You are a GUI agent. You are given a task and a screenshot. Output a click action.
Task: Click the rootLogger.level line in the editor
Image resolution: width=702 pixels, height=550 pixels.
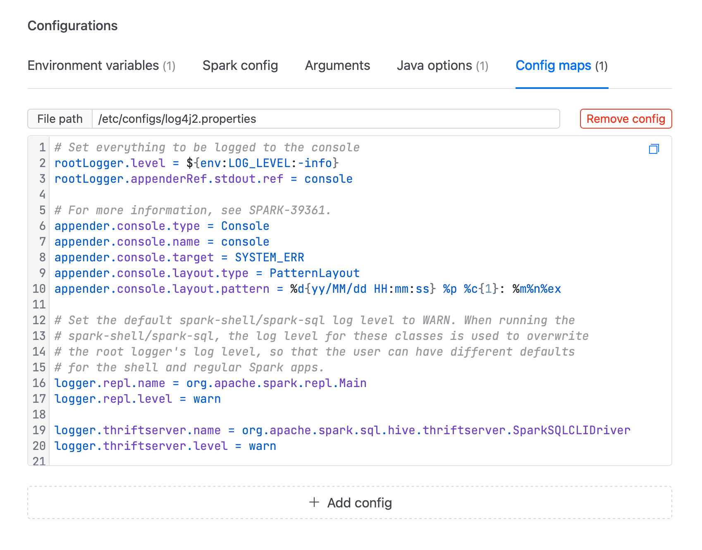(197, 163)
